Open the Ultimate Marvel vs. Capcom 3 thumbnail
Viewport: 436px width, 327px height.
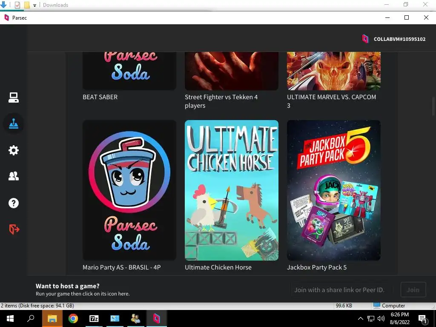pos(334,71)
